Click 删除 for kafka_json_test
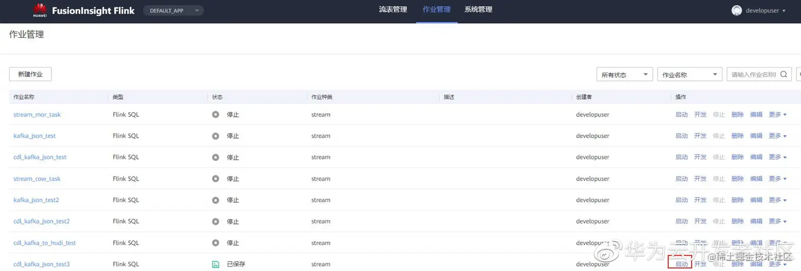The height and width of the screenshot is (271, 801). (737, 136)
